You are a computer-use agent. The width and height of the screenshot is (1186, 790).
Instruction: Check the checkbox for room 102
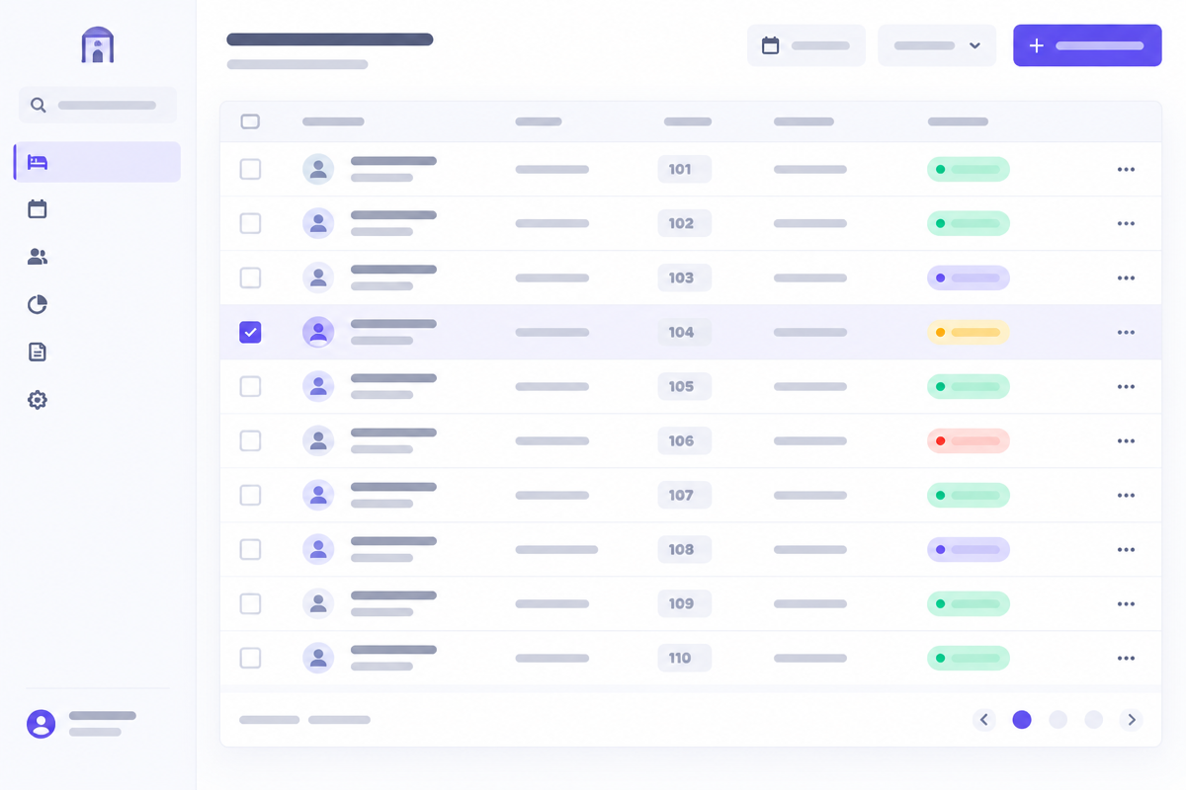point(250,223)
